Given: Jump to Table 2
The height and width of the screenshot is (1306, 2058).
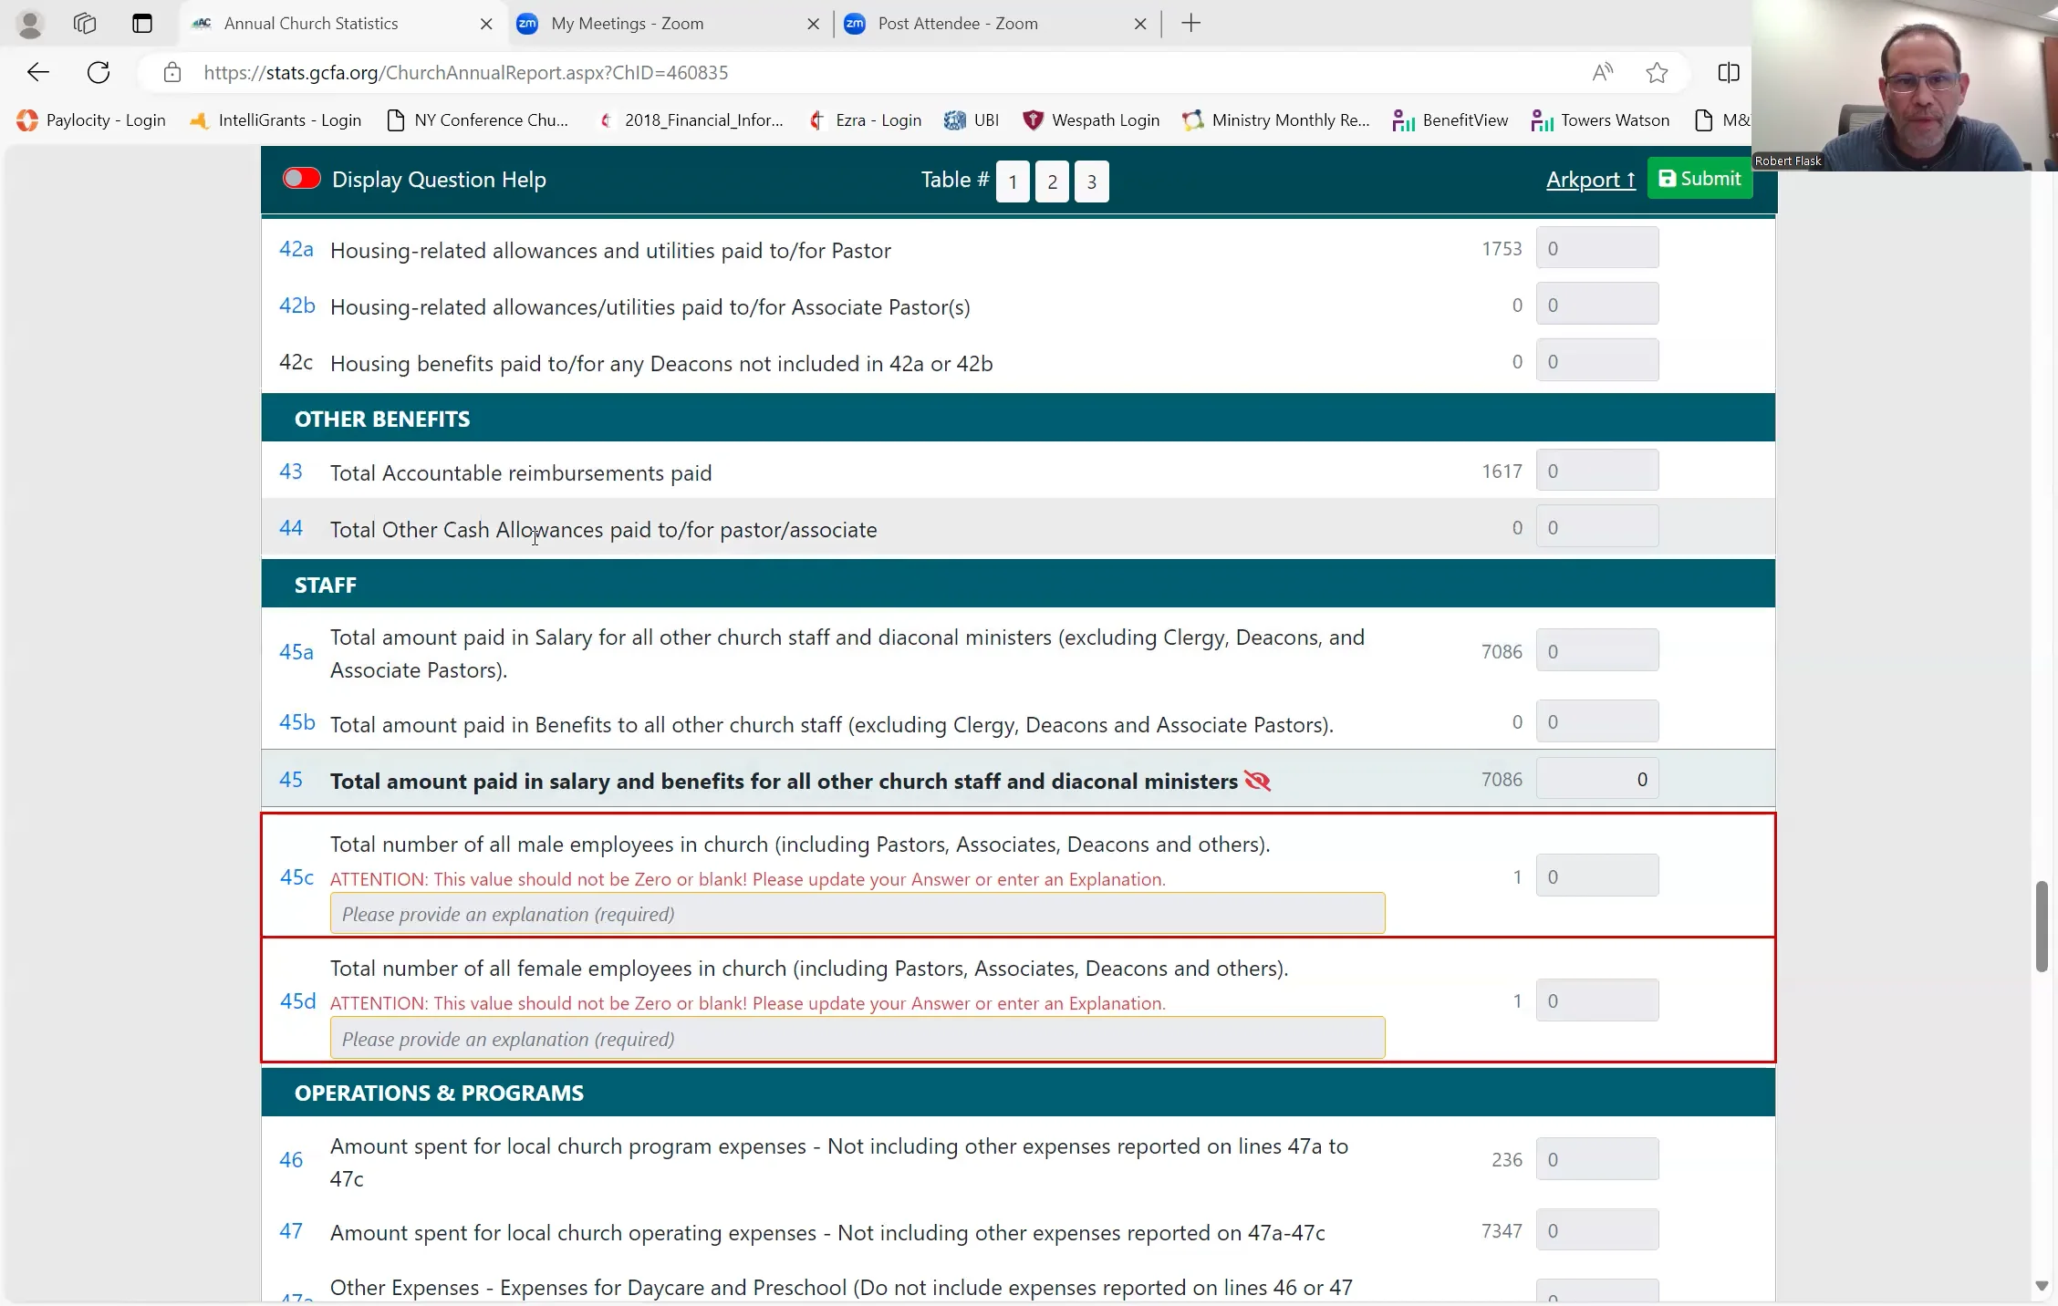Looking at the screenshot, I should [1052, 181].
